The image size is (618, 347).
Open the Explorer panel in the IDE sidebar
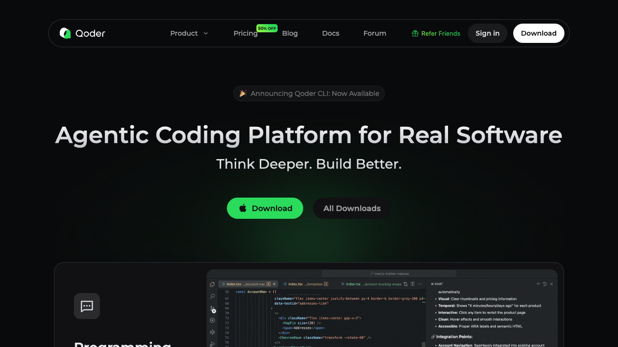point(212,284)
